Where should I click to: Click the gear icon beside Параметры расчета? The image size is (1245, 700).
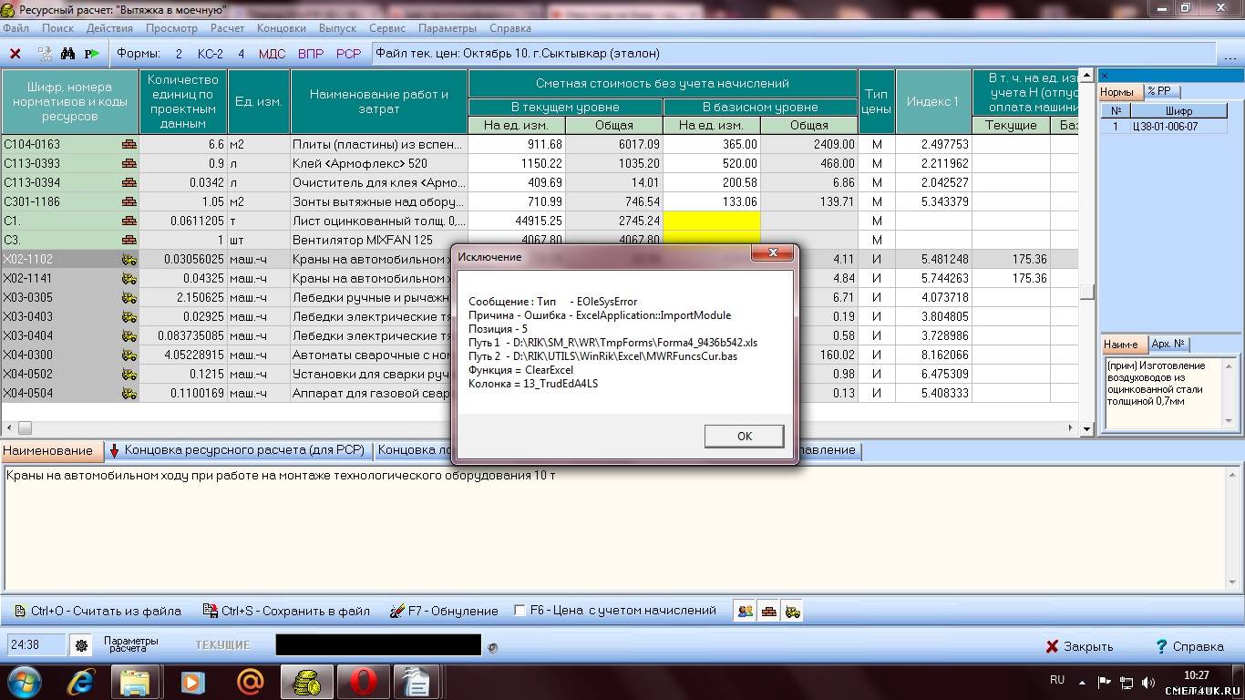pyautogui.click(x=82, y=645)
